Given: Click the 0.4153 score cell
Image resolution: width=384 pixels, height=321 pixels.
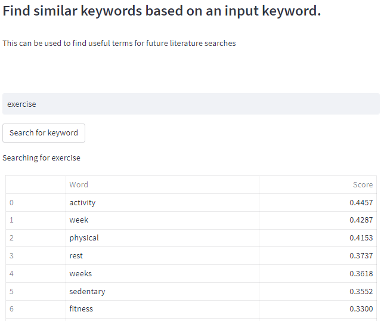Looking at the screenshot, I should point(317,238).
